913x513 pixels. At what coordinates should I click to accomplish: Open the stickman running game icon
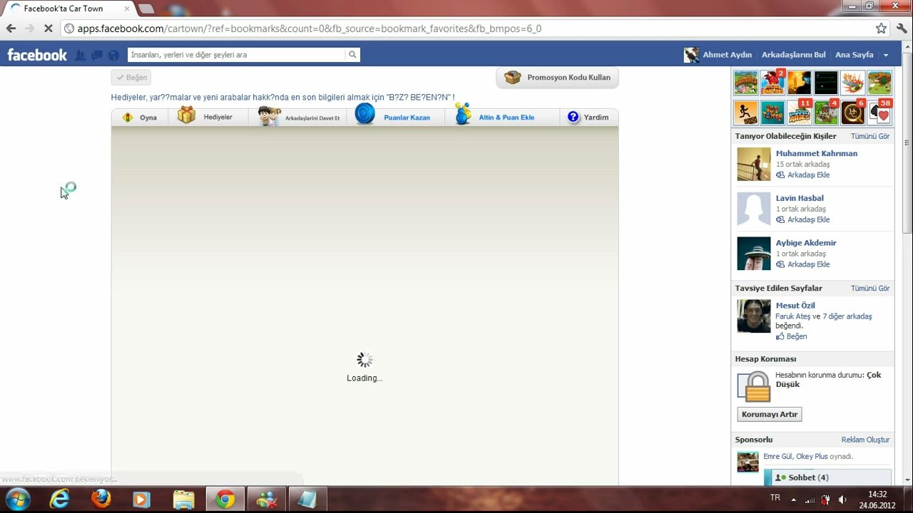(x=745, y=113)
